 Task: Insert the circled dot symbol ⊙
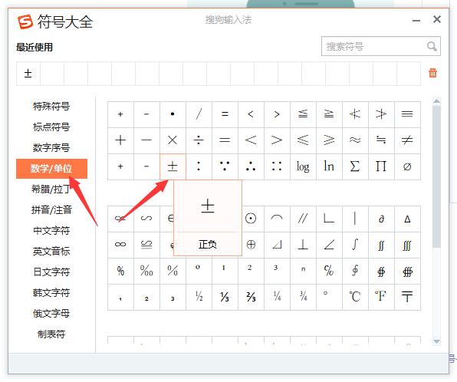tap(251, 219)
